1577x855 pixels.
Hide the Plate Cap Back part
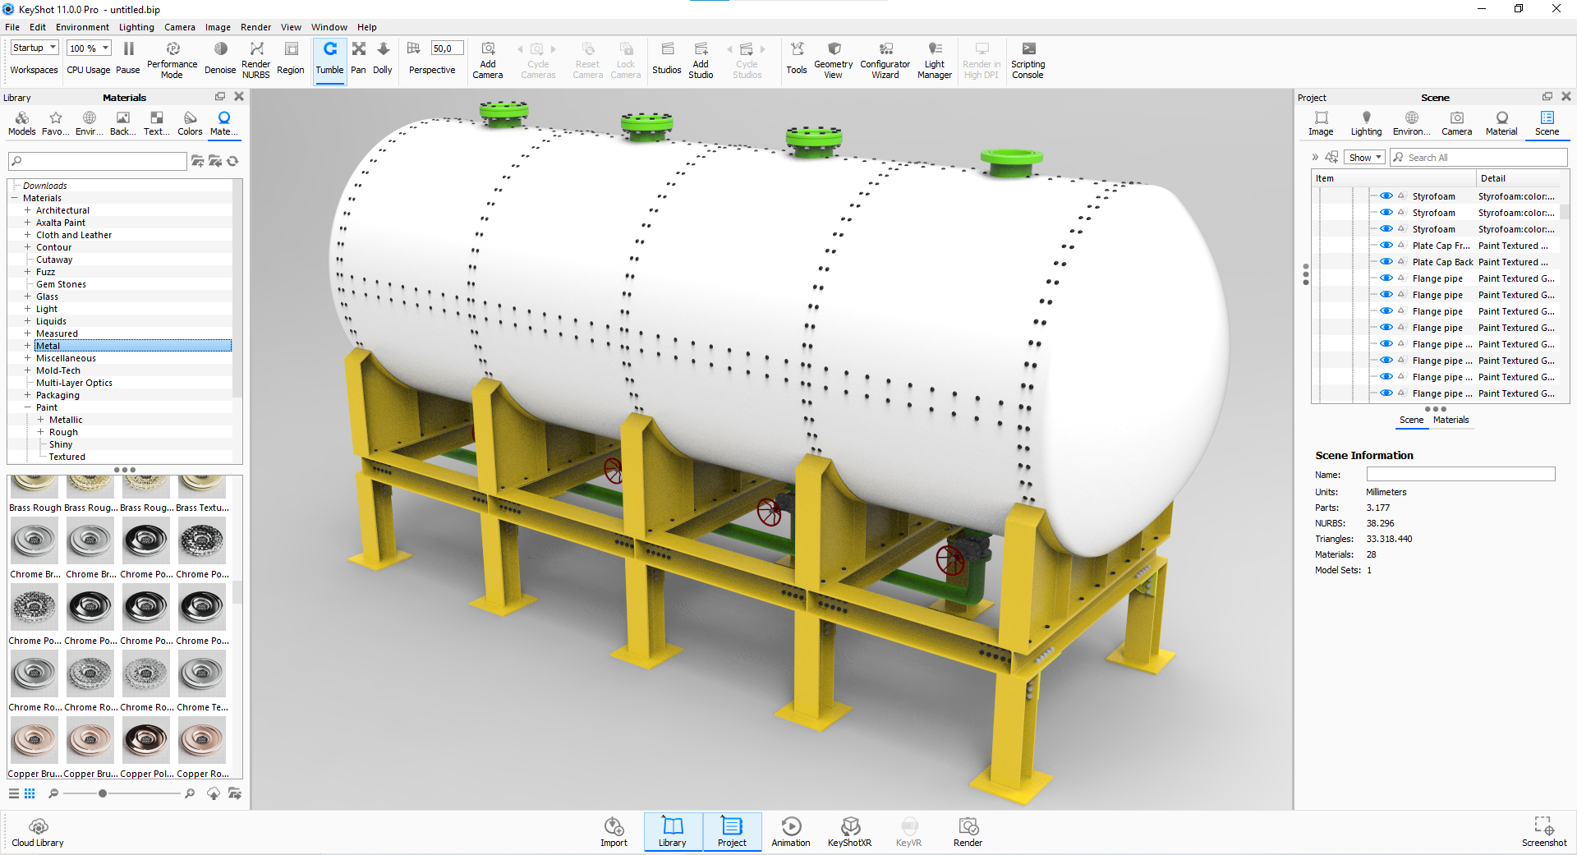point(1386,262)
